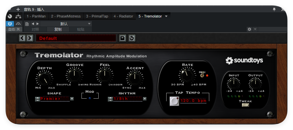Click the Premier shape value field
The height and width of the screenshot is (130, 293).
pos(55,99)
